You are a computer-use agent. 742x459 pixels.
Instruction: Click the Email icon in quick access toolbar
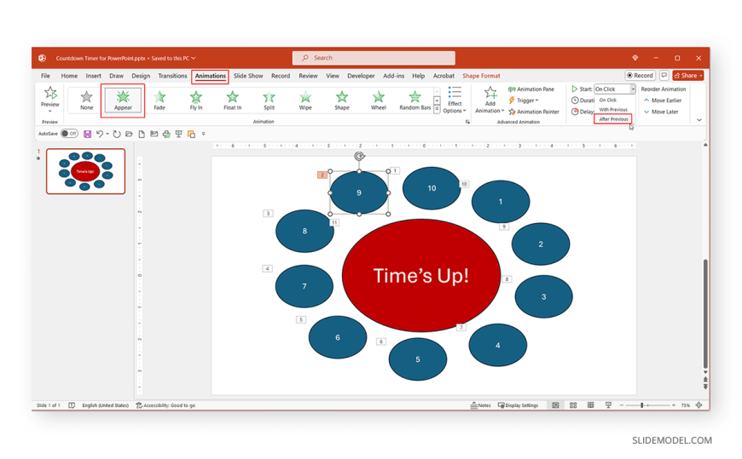154,135
